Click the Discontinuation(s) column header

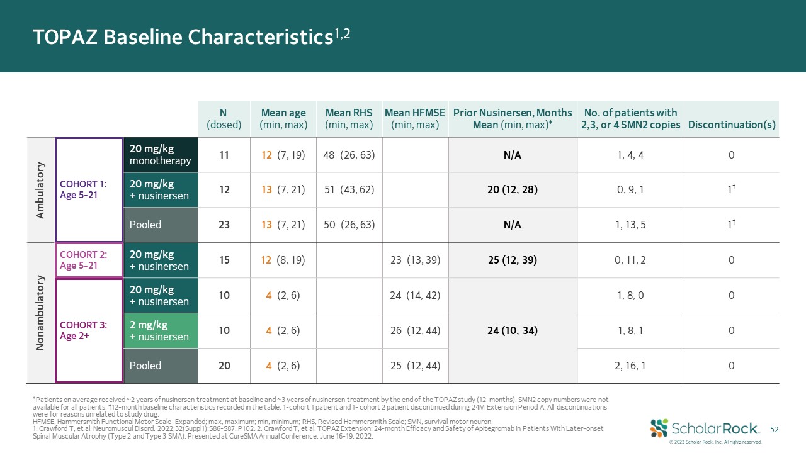[731, 125]
